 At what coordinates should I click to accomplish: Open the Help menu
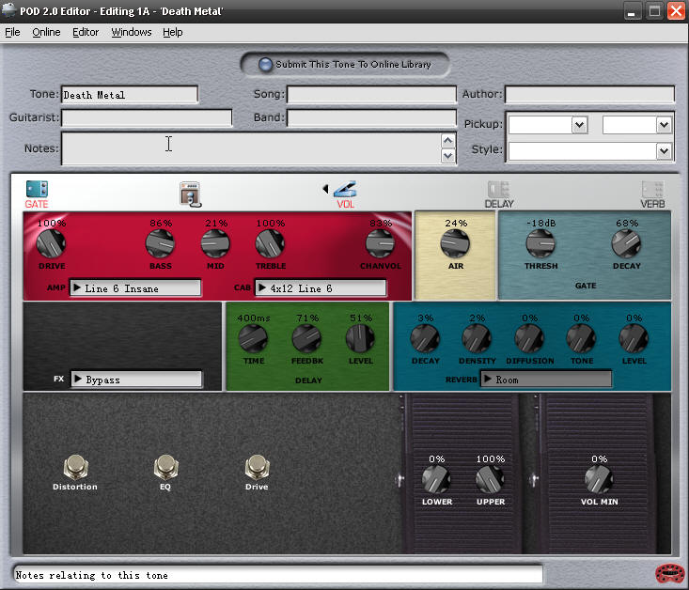[x=173, y=32]
